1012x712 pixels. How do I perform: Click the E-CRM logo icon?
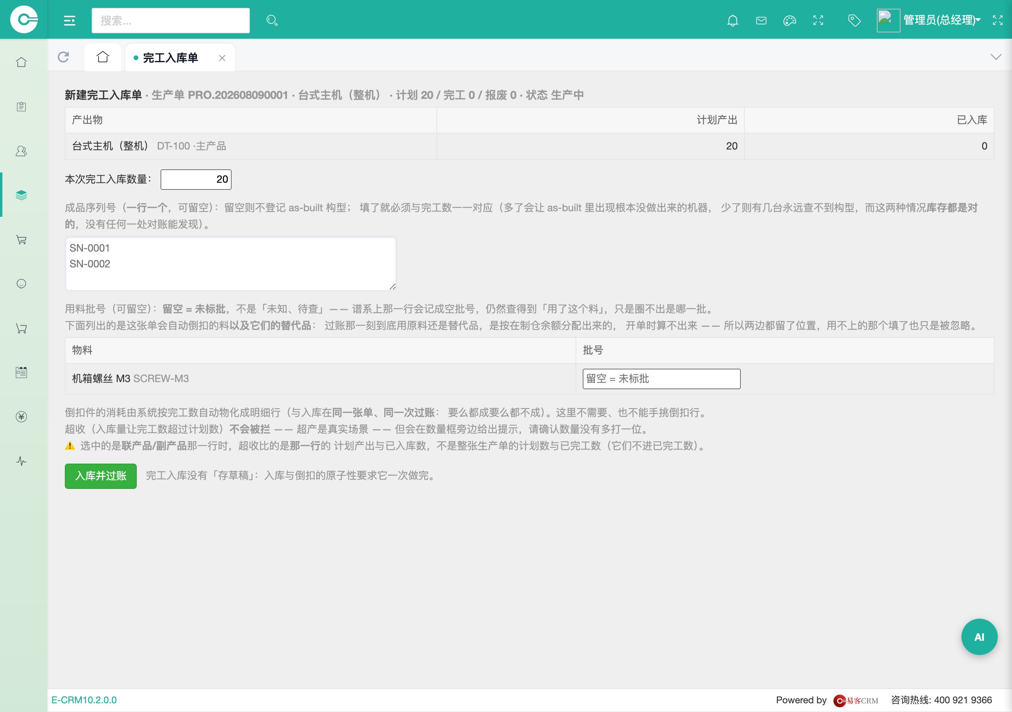point(24,19)
